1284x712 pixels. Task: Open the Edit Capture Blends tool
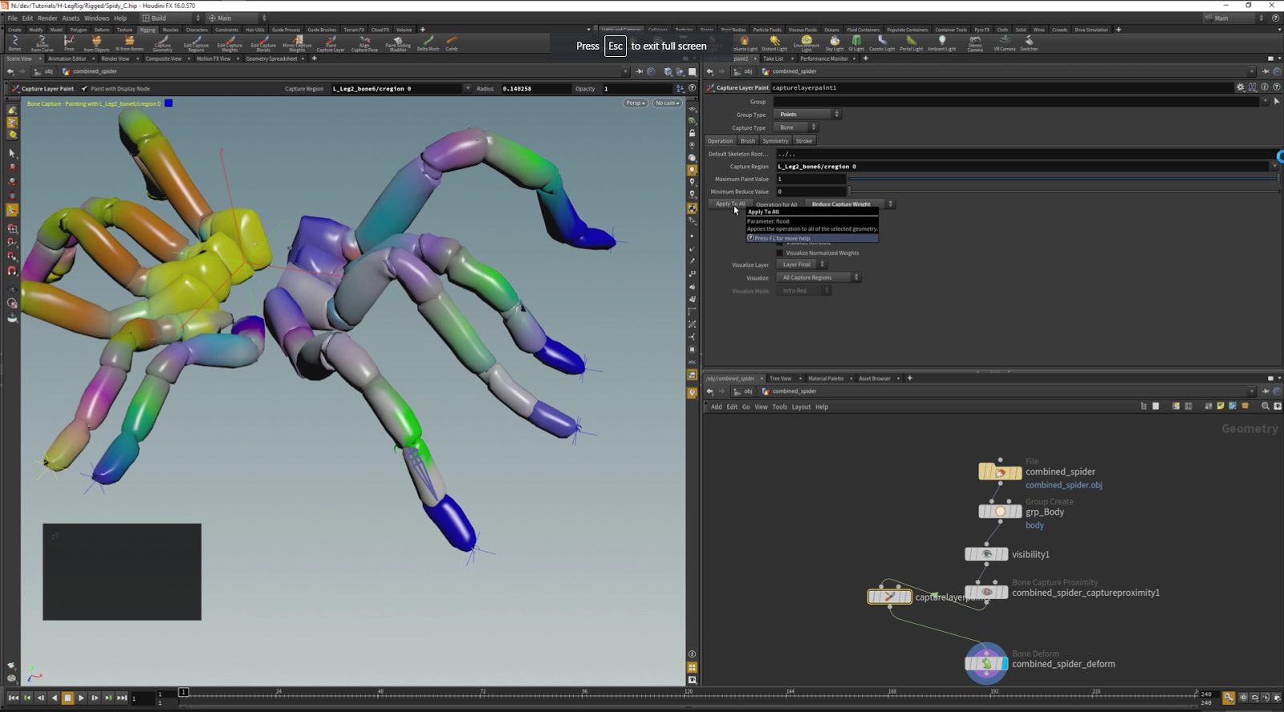(x=263, y=42)
